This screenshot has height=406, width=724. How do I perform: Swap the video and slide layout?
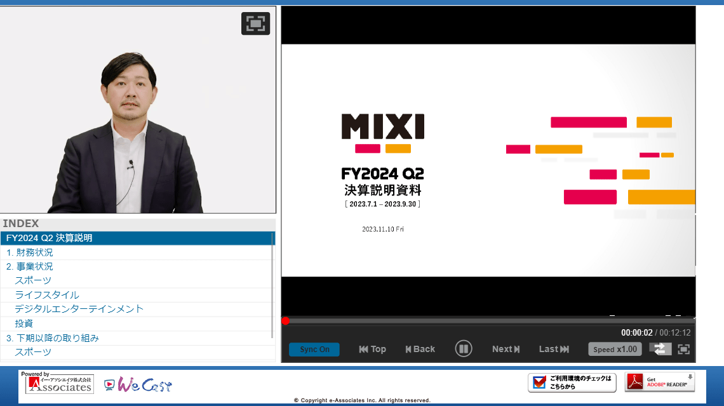(660, 349)
